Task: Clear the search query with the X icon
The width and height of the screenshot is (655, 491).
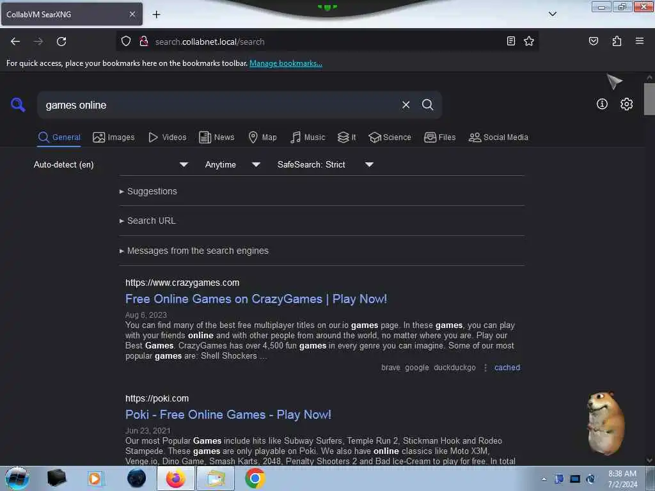Action: tap(406, 105)
